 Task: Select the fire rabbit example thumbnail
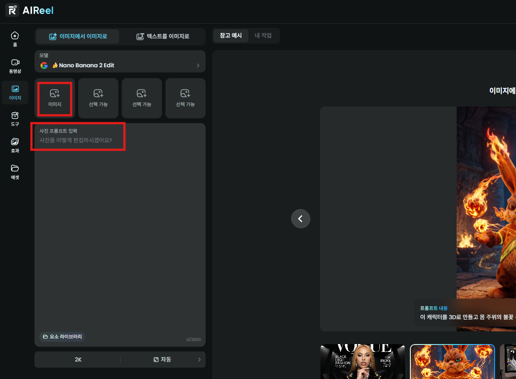(453, 362)
